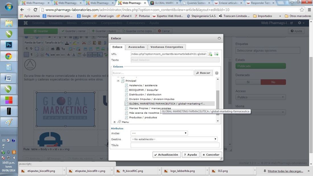Click the green Guardar button

click(41, 31)
